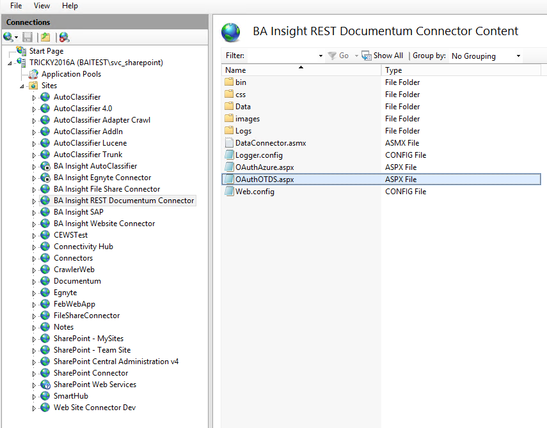Open the Filter dropdown arrow
547x428 pixels.
pyautogui.click(x=321, y=56)
